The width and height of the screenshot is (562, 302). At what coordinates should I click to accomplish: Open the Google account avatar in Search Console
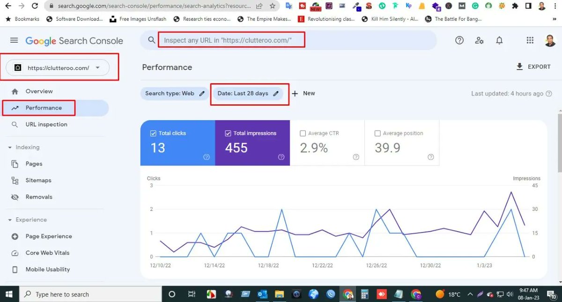click(x=550, y=40)
